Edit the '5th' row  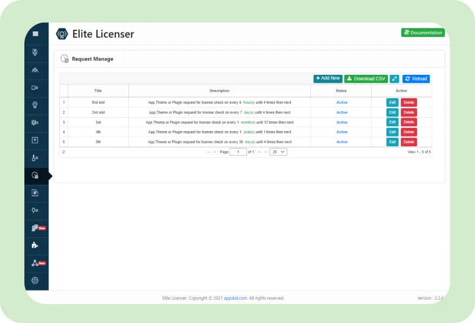coord(392,142)
